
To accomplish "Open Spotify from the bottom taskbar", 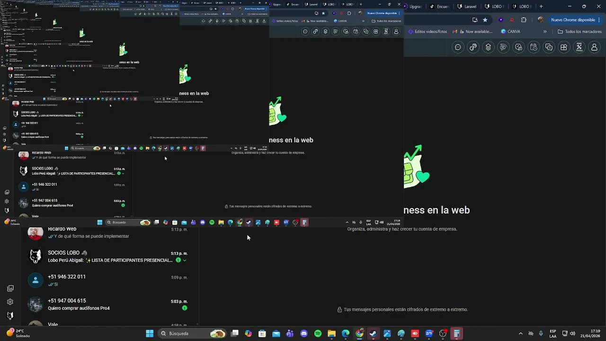I will 318,333.
